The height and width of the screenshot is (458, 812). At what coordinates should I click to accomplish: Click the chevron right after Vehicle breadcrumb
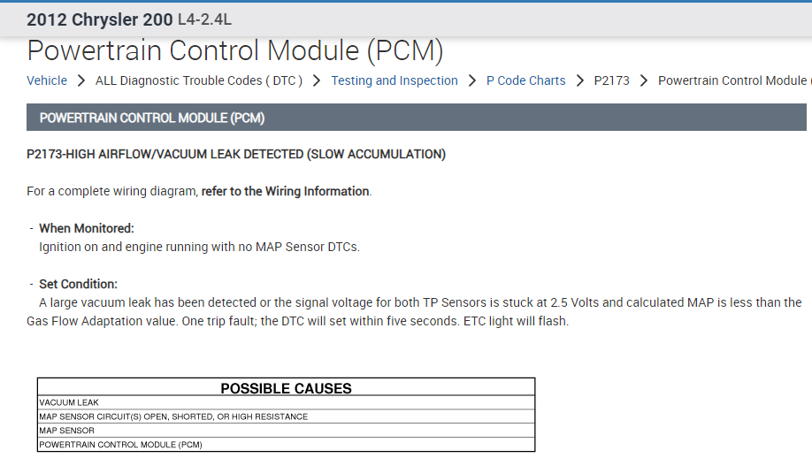point(81,80)
